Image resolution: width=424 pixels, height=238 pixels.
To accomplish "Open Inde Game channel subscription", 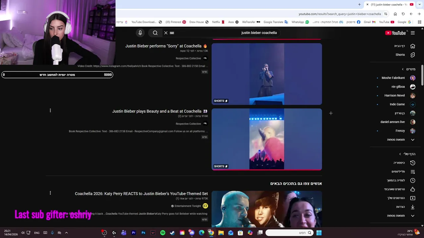I will pyautogui.click(x=397, y=104).
